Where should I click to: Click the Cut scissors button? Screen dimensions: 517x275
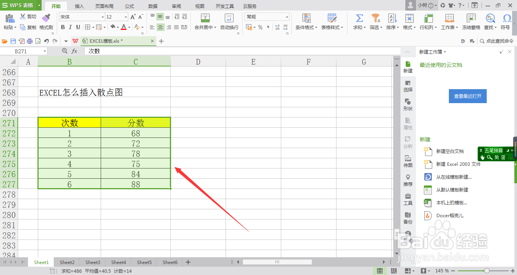tap(28, 17)
